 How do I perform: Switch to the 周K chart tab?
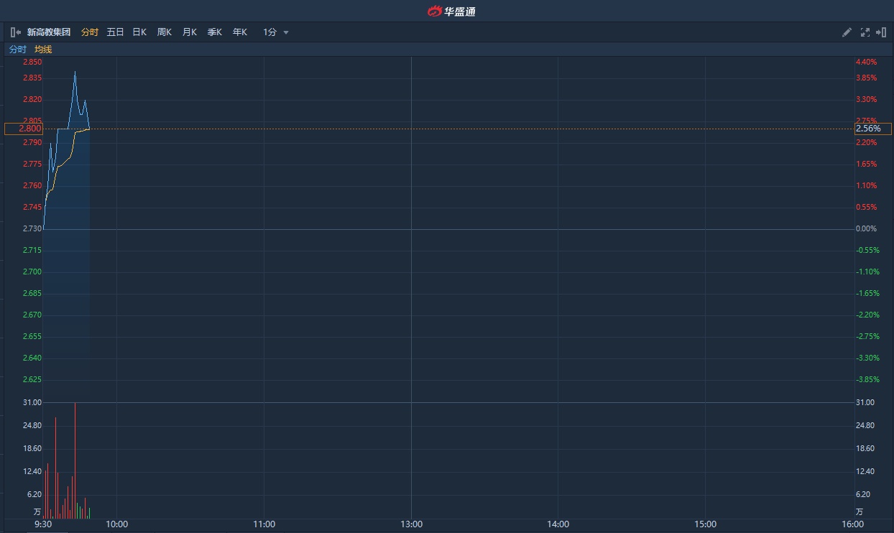tap(165, 32)
